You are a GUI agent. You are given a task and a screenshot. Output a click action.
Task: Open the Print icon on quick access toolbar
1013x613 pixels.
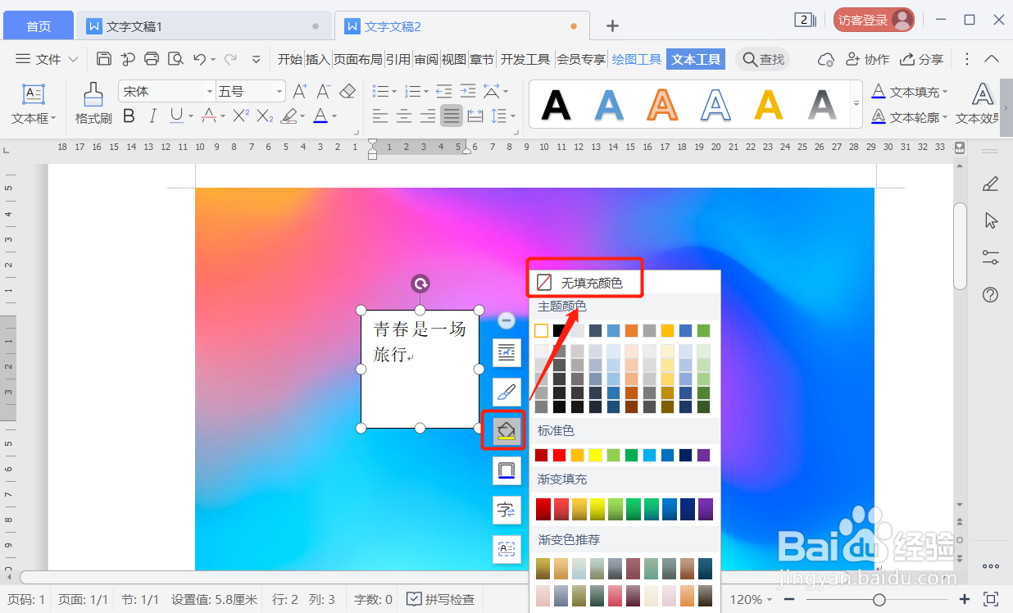(x=151, y=58)
